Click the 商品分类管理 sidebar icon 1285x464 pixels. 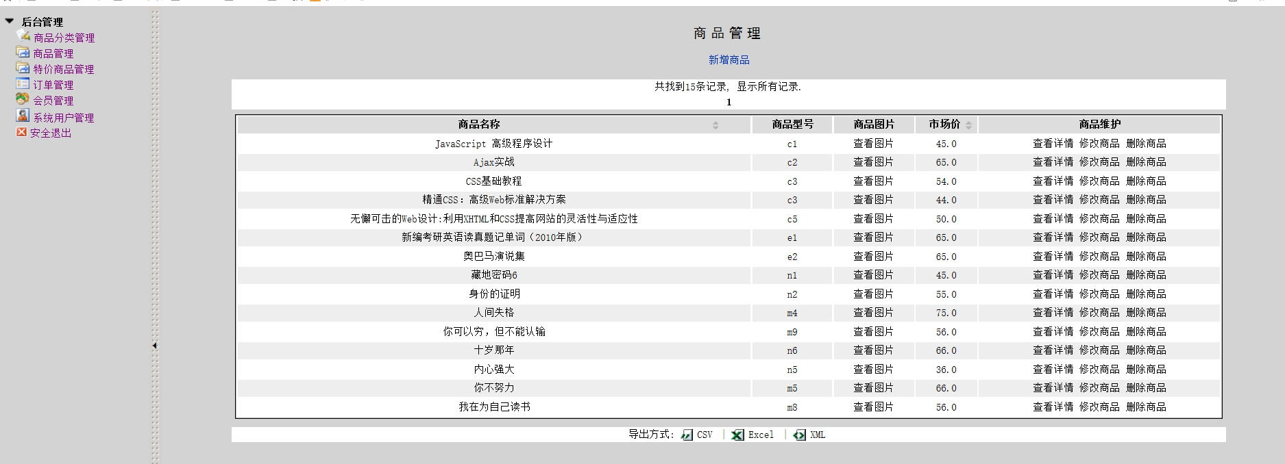click(23, 35)
